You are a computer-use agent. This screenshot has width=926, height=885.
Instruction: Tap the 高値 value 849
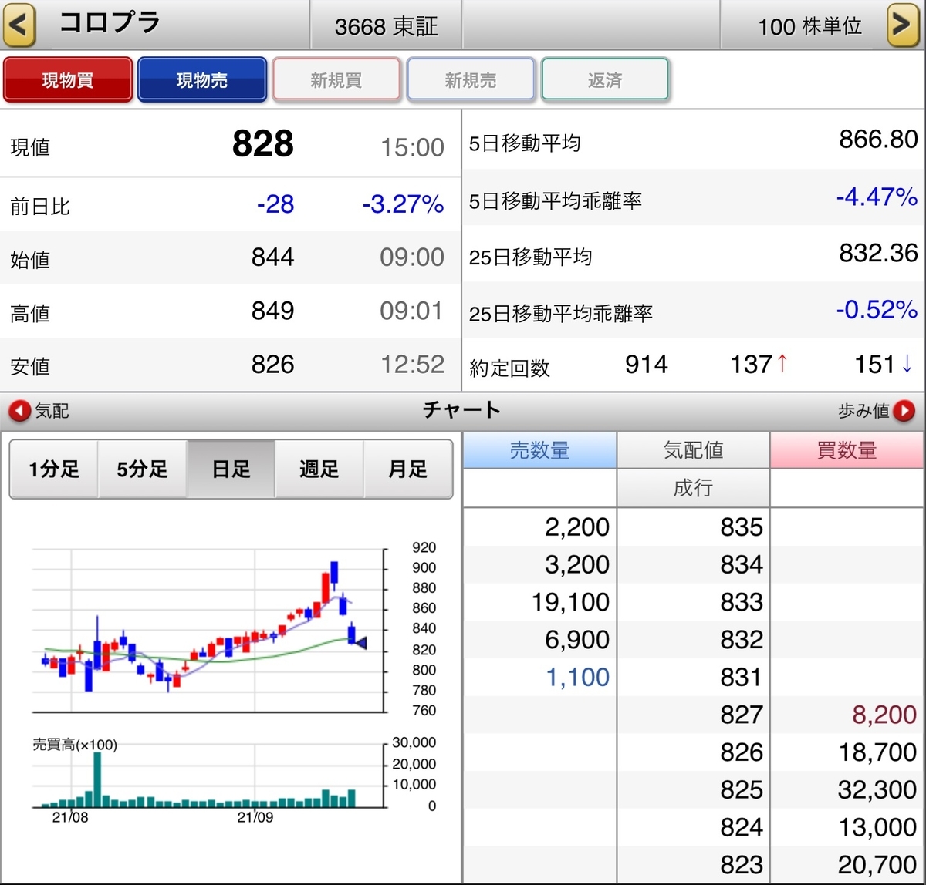(x=272, y=311)
